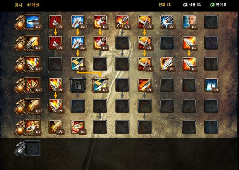
Task: Click the fiery eye blade skill in level 25 row
Action: (x=167, y=64)
